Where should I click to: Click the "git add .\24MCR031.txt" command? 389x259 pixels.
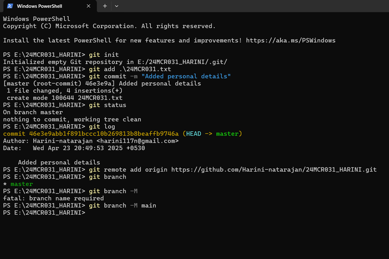[130, 69]
